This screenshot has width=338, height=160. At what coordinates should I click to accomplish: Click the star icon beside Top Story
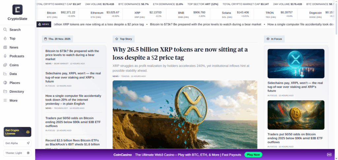tap(117, 39)
